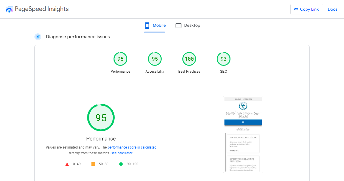The image size is (344, 181).
Task: Click the 0–49 legend text
Action: (x=77, y=164)
